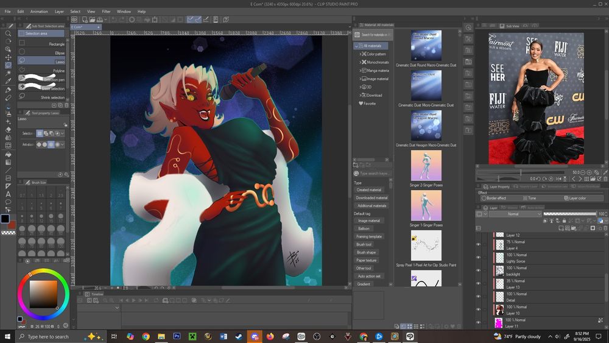Viewport: 609px width, 343px height.
Task: Expand the Color pattern material folder
Action: click(360, 54)
